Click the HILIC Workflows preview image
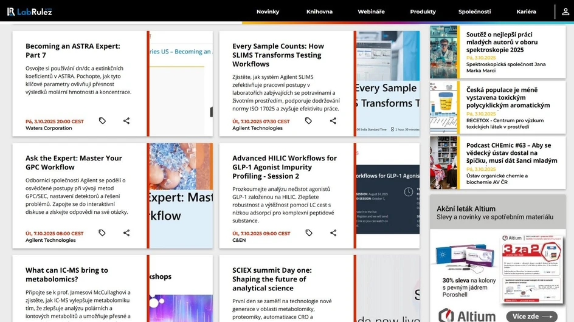The width and height of the screenshot is (574, 322). (x=388, y=196)
